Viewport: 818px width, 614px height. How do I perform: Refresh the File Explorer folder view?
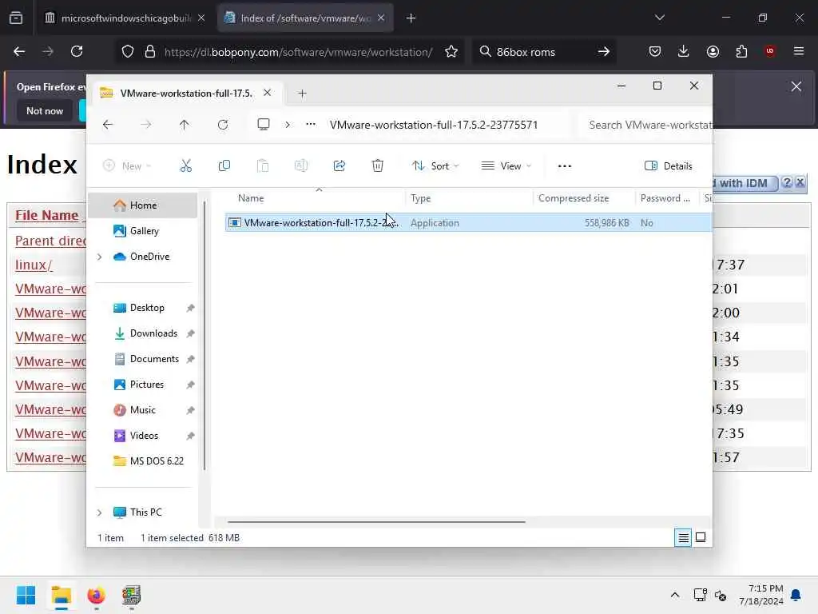tap(223, 125)
